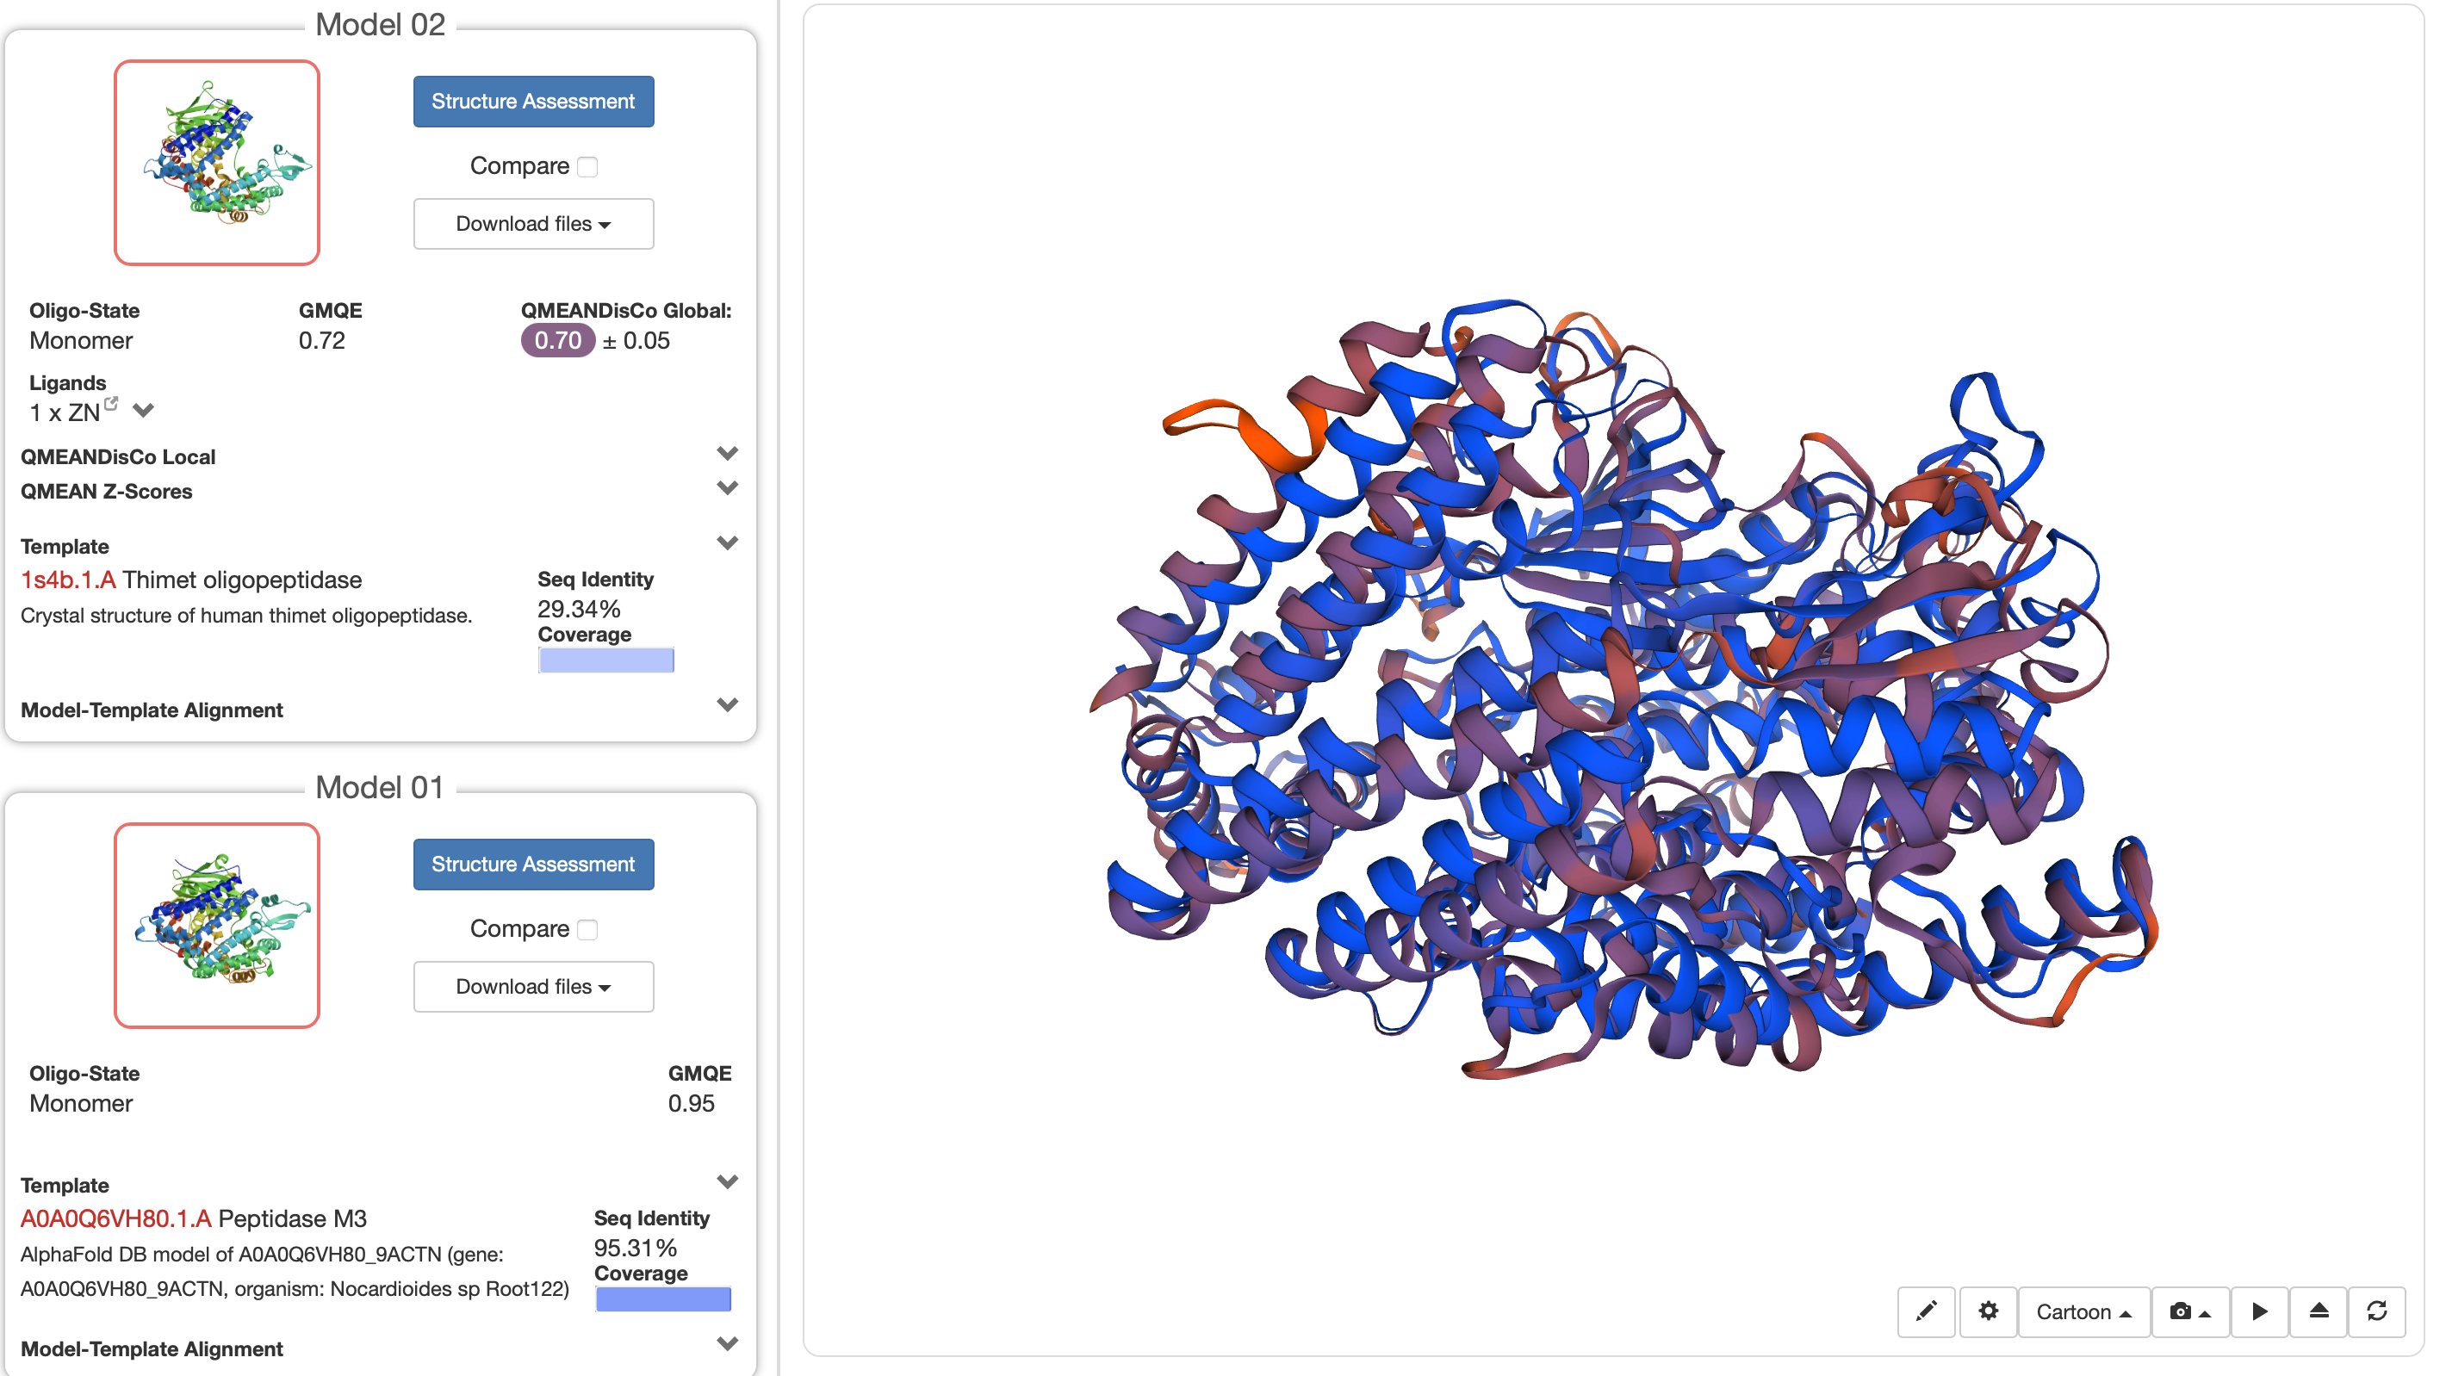2446x1376 pixels.
Task: Click the Model 01 coverage bar
Action: [x=663, y=1299]
